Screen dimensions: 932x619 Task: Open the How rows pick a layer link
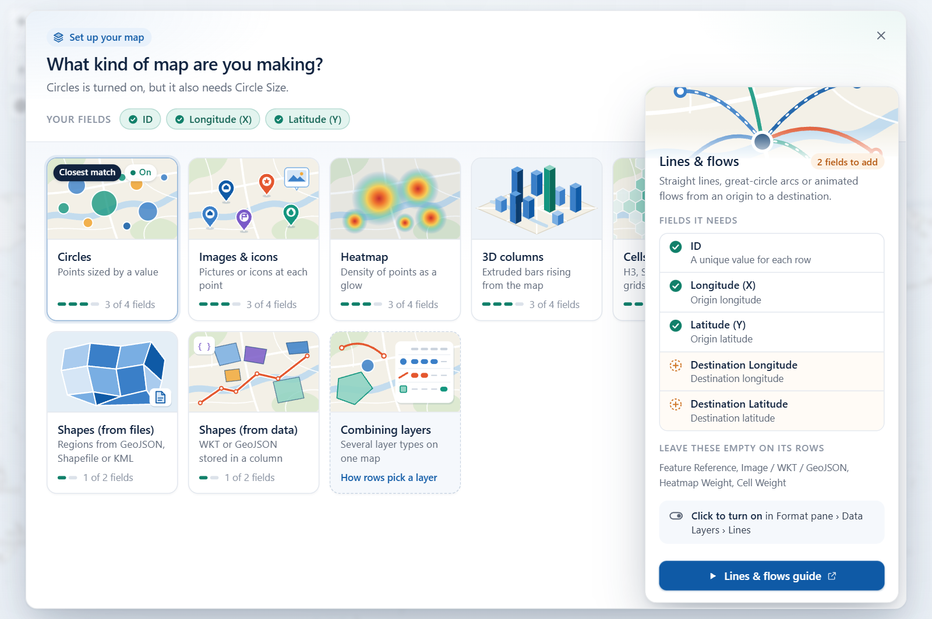click(389, 477)
